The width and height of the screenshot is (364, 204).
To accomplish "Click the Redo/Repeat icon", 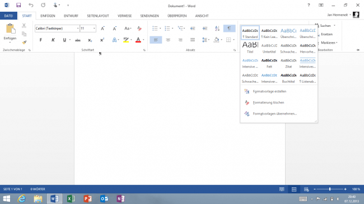I will coord(43,5).
